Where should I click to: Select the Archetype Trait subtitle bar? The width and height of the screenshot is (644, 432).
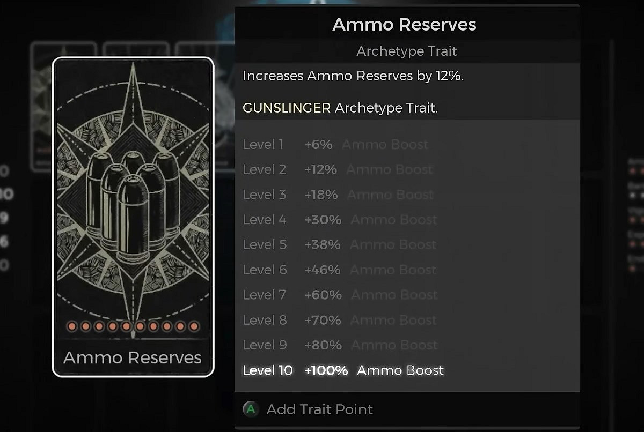[x=407, y=51]
